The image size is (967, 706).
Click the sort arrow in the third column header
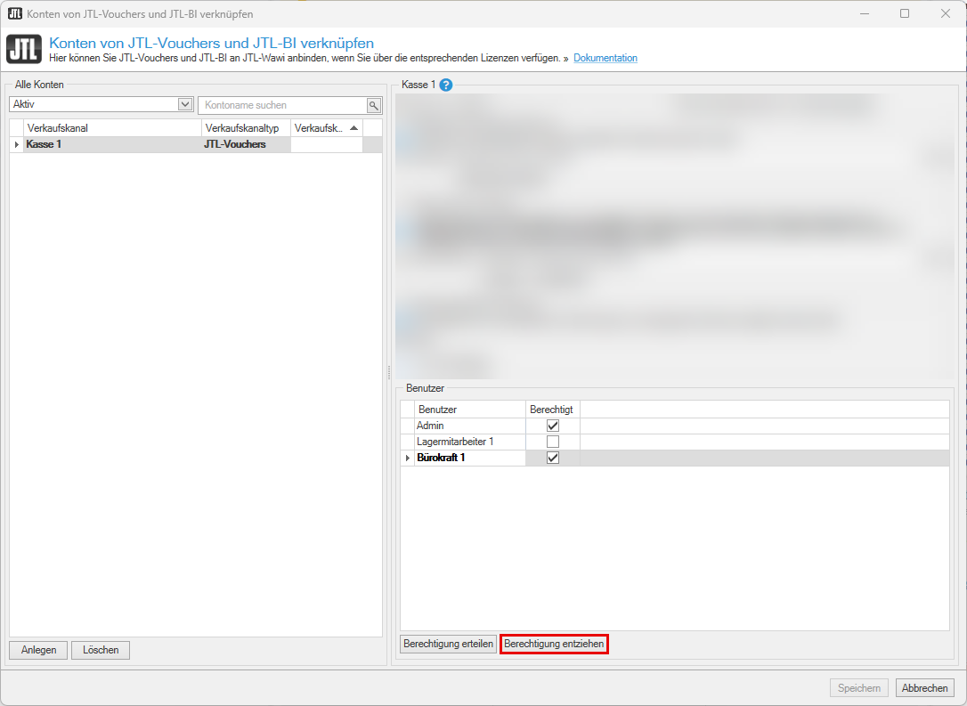(353, 128)
